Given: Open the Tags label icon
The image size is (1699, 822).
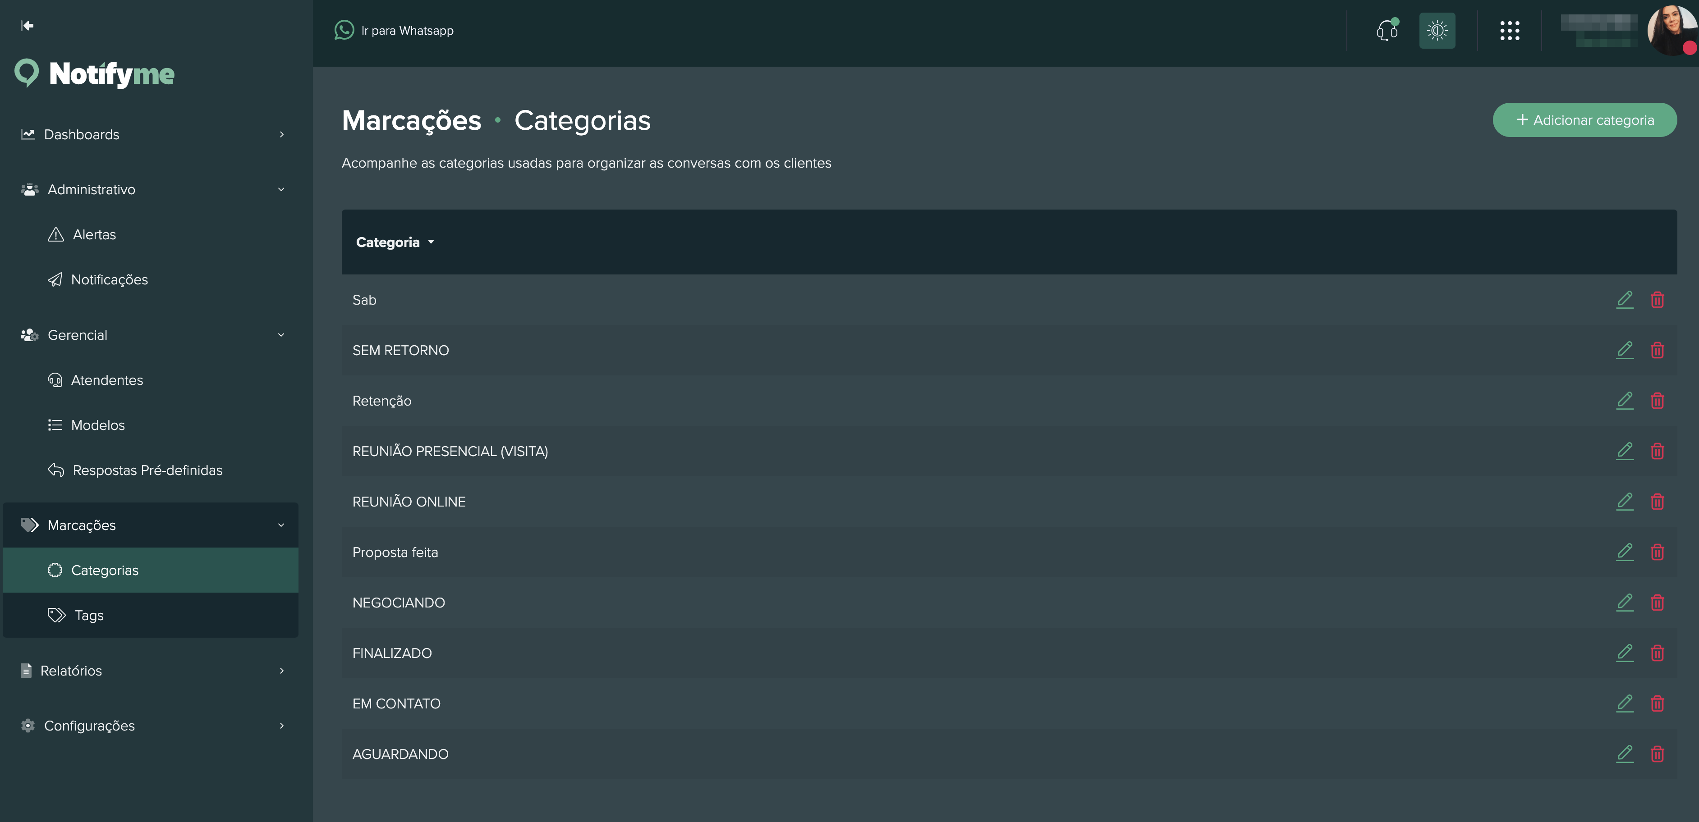Looking at the screenshot, I should [x=55, y=615].
